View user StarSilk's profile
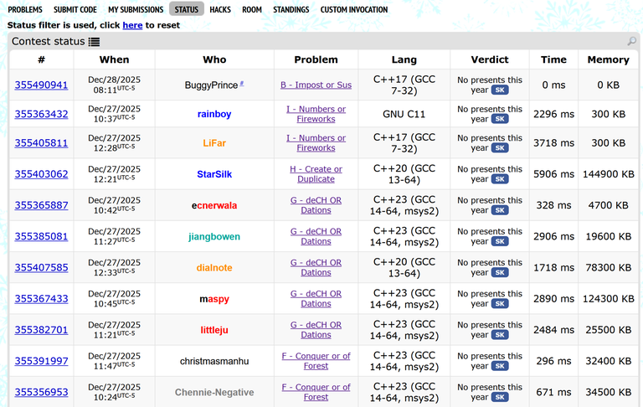 (214, 174)
